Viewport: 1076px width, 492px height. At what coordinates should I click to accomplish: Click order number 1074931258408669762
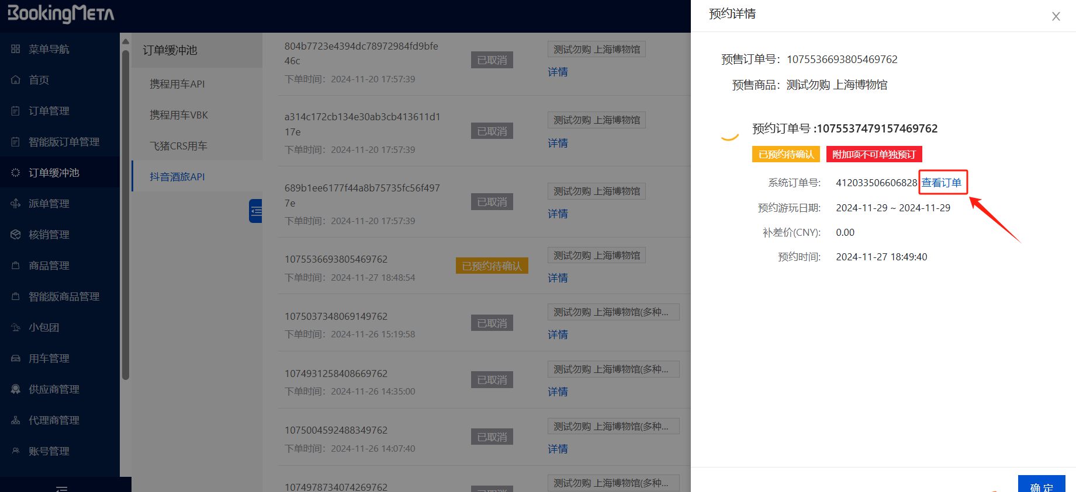click(336, 374)
